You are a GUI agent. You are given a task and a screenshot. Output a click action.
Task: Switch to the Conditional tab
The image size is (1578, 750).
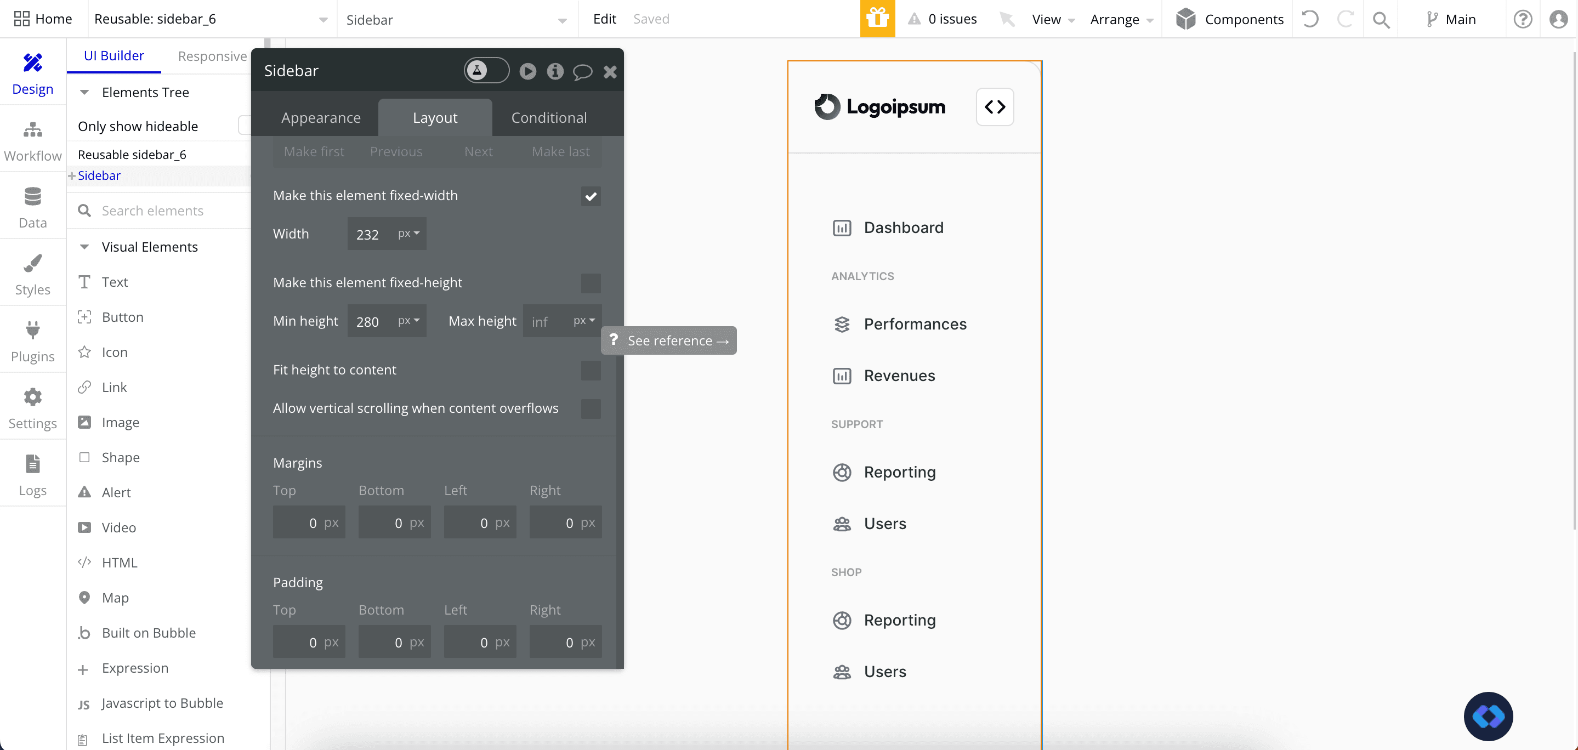coord(548,118)
